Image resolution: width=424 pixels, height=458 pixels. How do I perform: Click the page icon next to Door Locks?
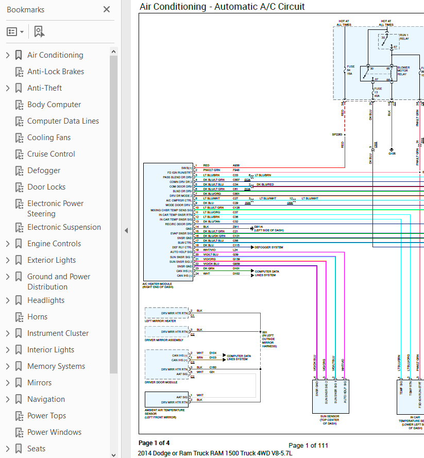(19, 186)
